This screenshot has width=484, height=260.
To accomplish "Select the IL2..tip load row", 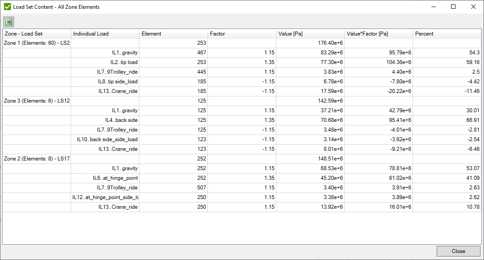I will coord(123,62).
